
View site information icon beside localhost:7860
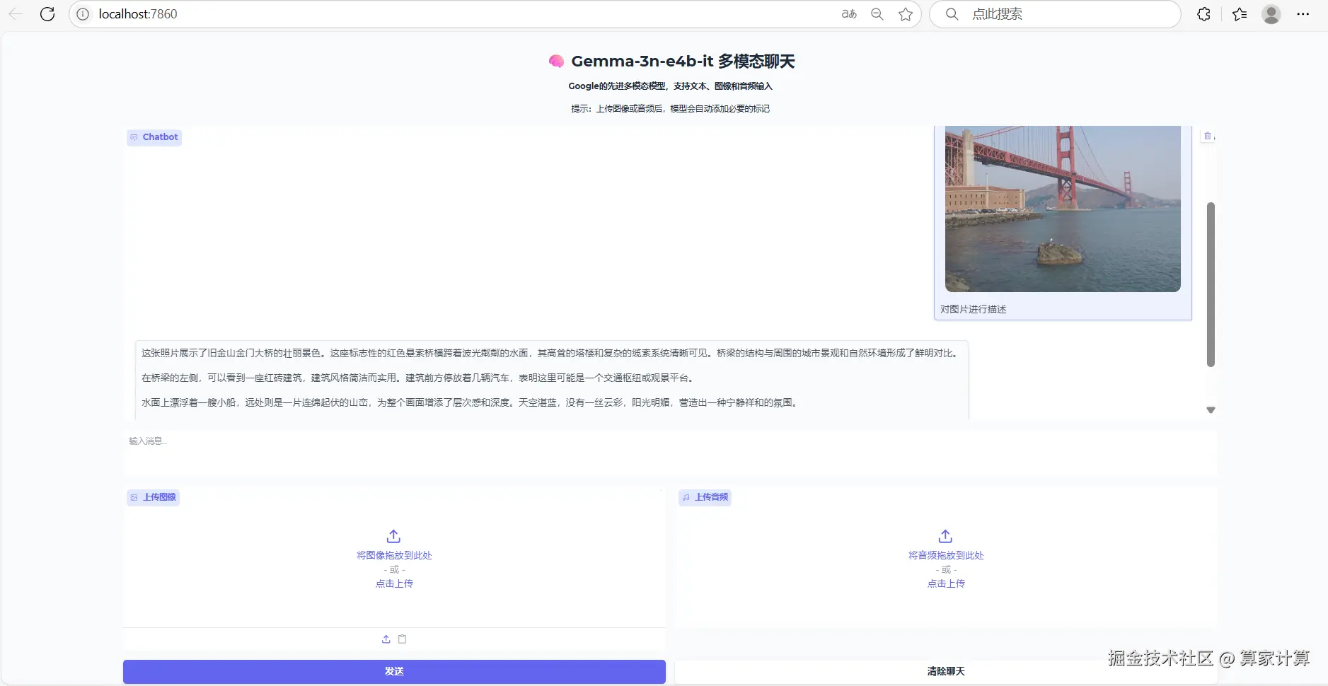[x=83, y=14]
